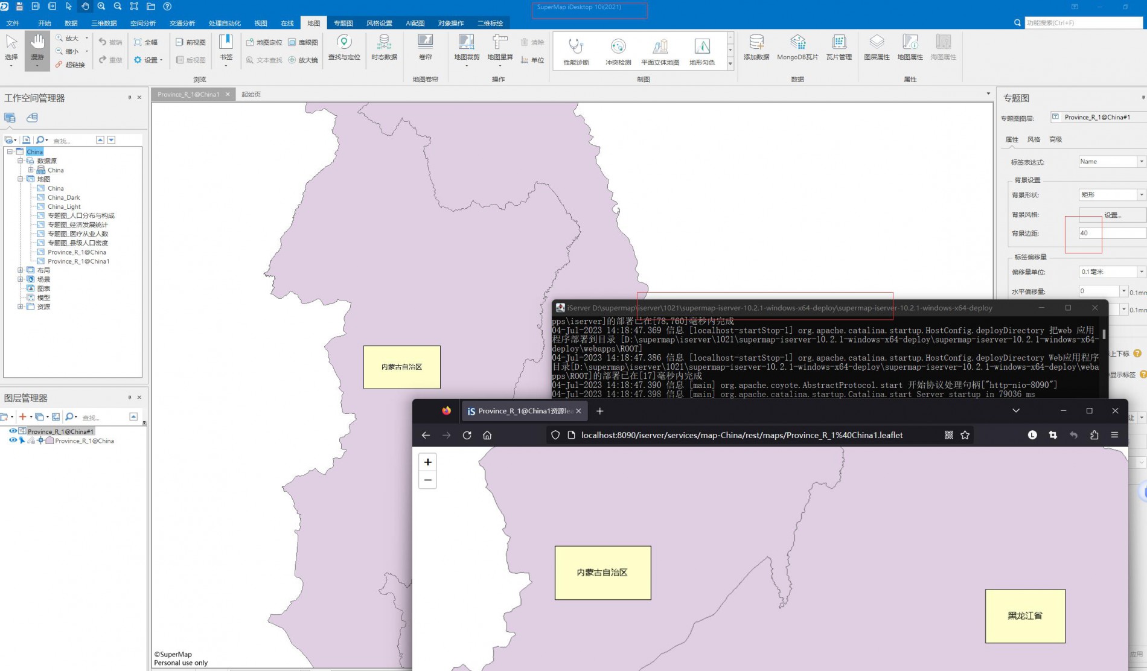Click the 功能搜索 search box
Viewport: 1147px width, 671px height.
[x=1084, y=23]
